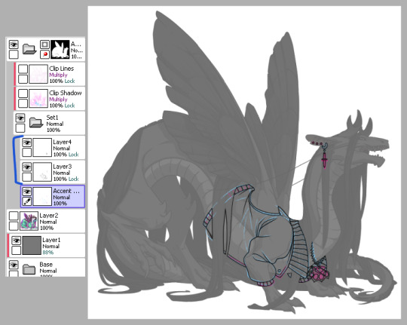
Task: Select the Base folder name
Action: 46,265
